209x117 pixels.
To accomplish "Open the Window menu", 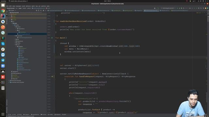I will click(43, 6).
